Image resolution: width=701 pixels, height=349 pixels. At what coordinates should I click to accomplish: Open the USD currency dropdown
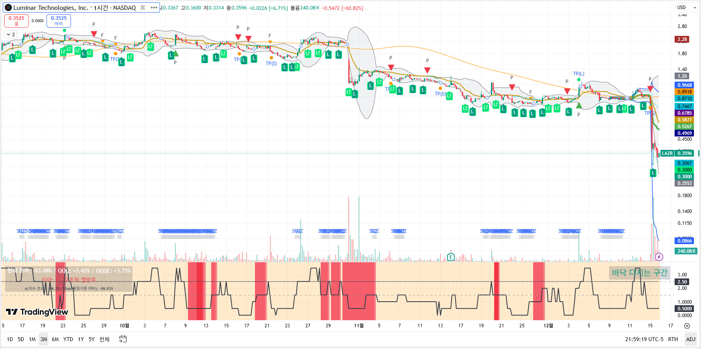686,7
